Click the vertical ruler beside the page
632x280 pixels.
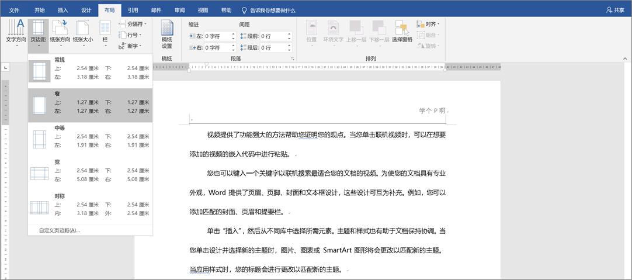pos(5,179)
